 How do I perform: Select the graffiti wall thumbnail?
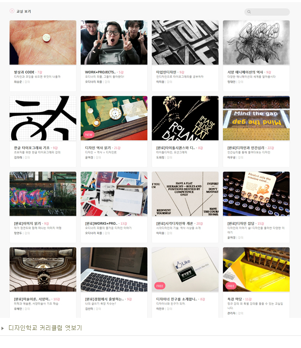point(43,194)
